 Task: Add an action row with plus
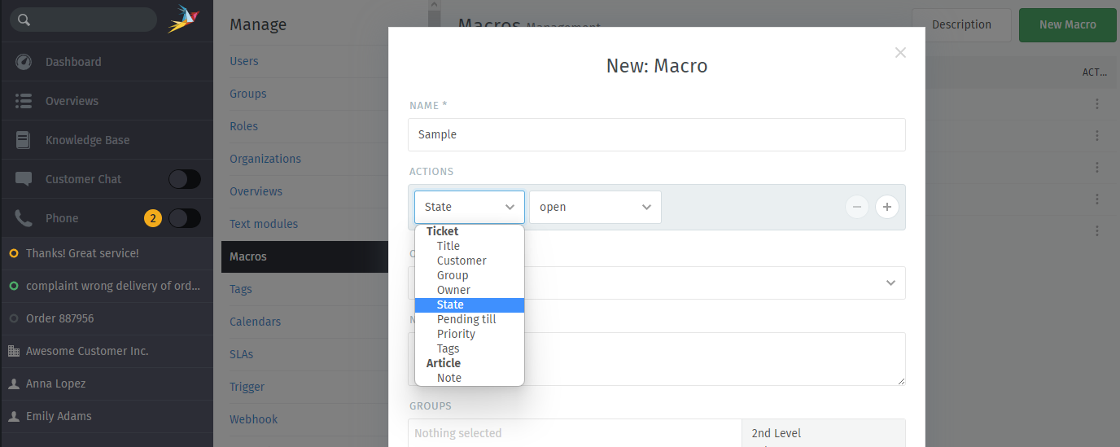[x=887, y=207]
